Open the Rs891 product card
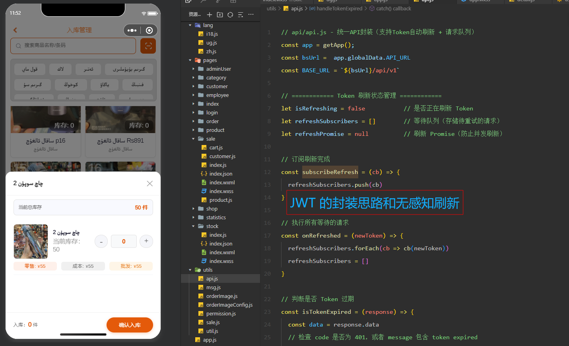 [x=120, y=131]
